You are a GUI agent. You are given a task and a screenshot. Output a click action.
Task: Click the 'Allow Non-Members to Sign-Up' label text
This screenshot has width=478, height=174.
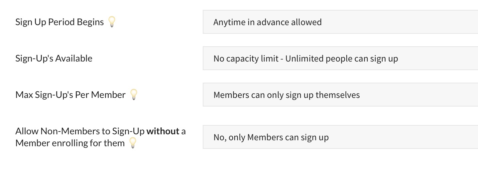pyautogui.click(x=80, y=131)
